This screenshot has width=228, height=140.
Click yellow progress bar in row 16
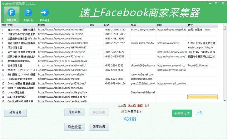pos(202,97)
